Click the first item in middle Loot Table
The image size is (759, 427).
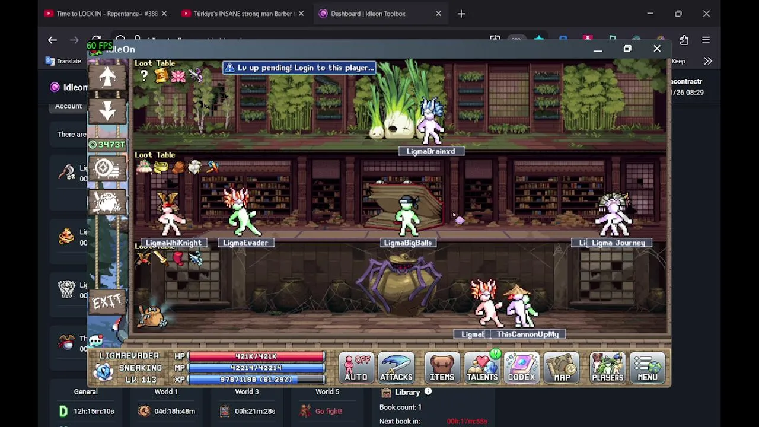[x=143, y=168]
